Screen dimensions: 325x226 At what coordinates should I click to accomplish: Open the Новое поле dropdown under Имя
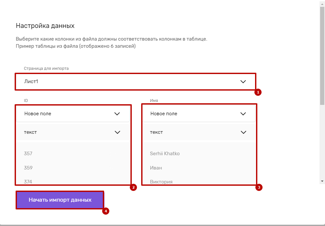pyautogui.click(x=199, y=114)
